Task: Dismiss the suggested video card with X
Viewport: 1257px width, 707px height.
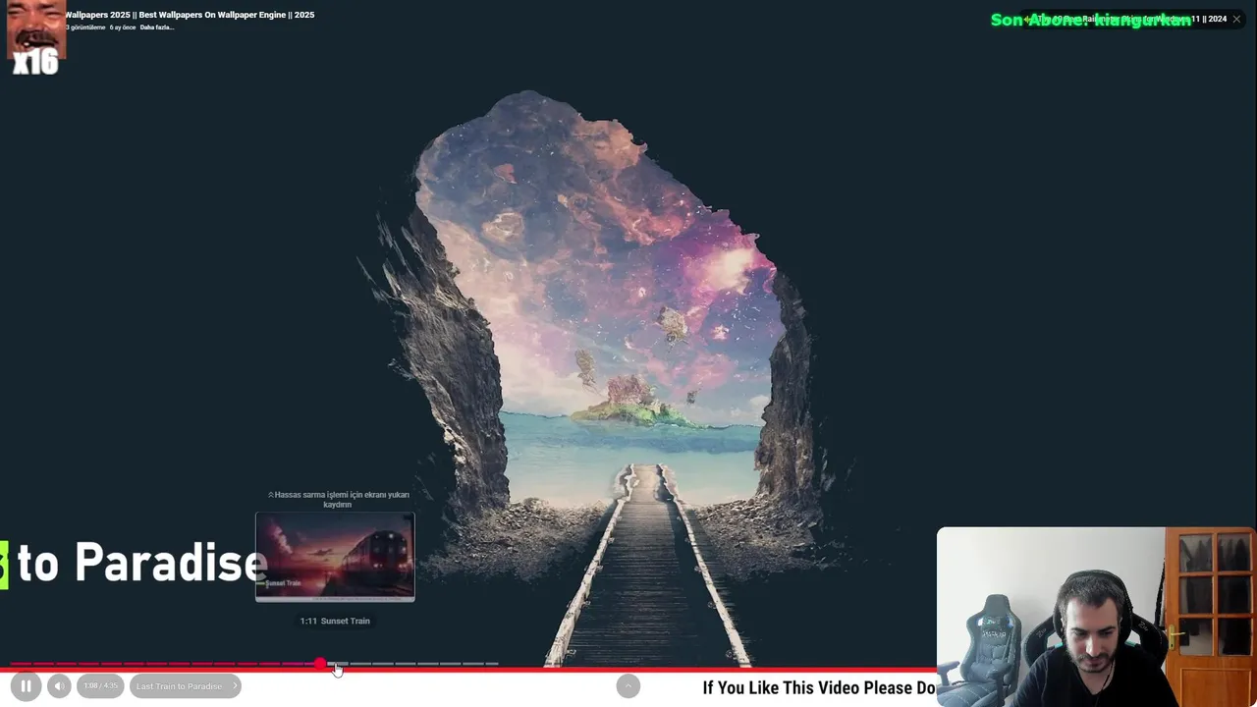Action: coord(1237,19)
